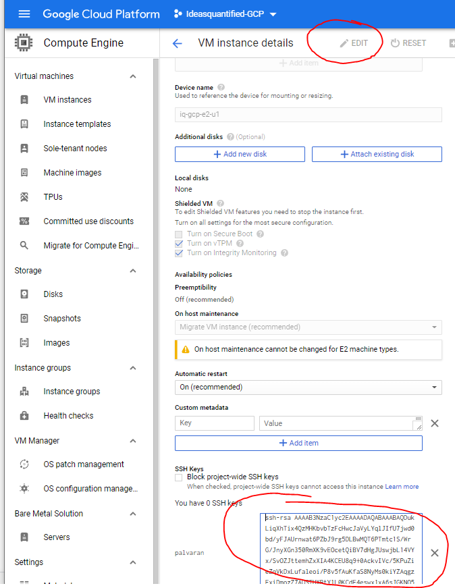
Task: Open the Ideasquantified-GCP project selector
Action: point(225,14)
